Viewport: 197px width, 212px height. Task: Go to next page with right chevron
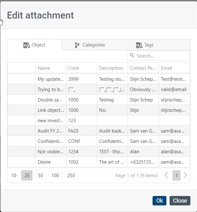pyautogui.click(x=185, y=175)
